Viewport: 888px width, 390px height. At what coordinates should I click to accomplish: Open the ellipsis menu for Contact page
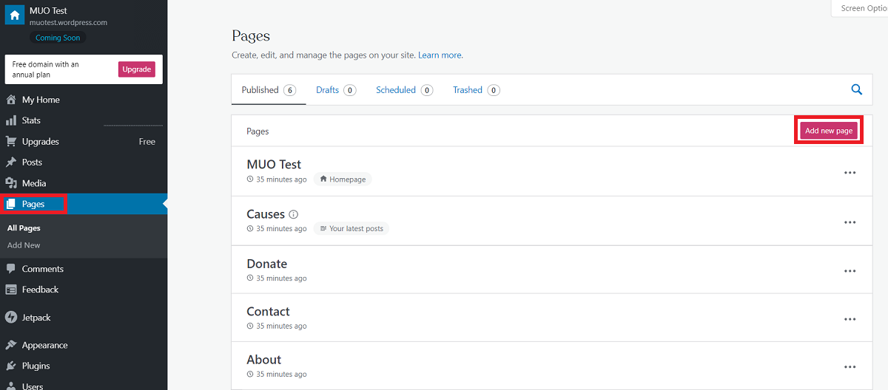(850, 319)
